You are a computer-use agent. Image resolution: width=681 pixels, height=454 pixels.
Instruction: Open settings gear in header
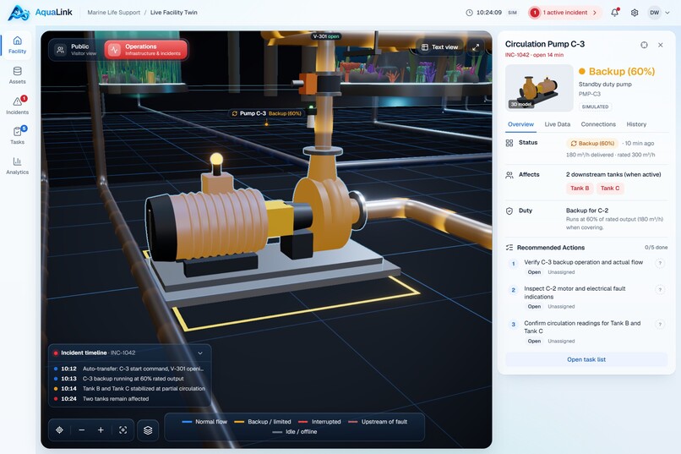[x=635, y=13]
